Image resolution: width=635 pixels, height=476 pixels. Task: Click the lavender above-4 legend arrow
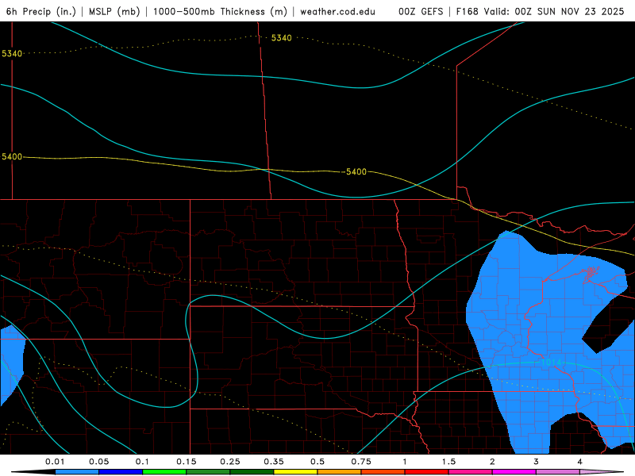coord(602,472)
